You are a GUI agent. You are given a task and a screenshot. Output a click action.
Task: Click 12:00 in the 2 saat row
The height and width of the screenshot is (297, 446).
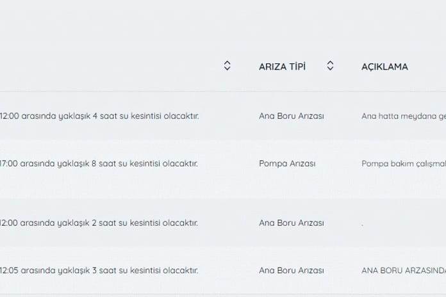click(8, 223)
